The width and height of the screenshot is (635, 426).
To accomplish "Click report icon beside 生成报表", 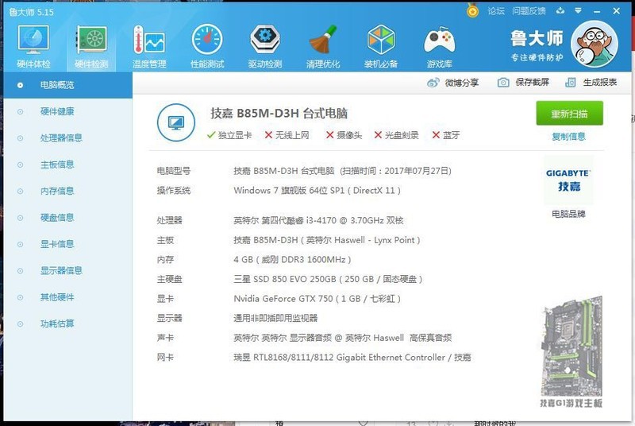I will (570, 83).
